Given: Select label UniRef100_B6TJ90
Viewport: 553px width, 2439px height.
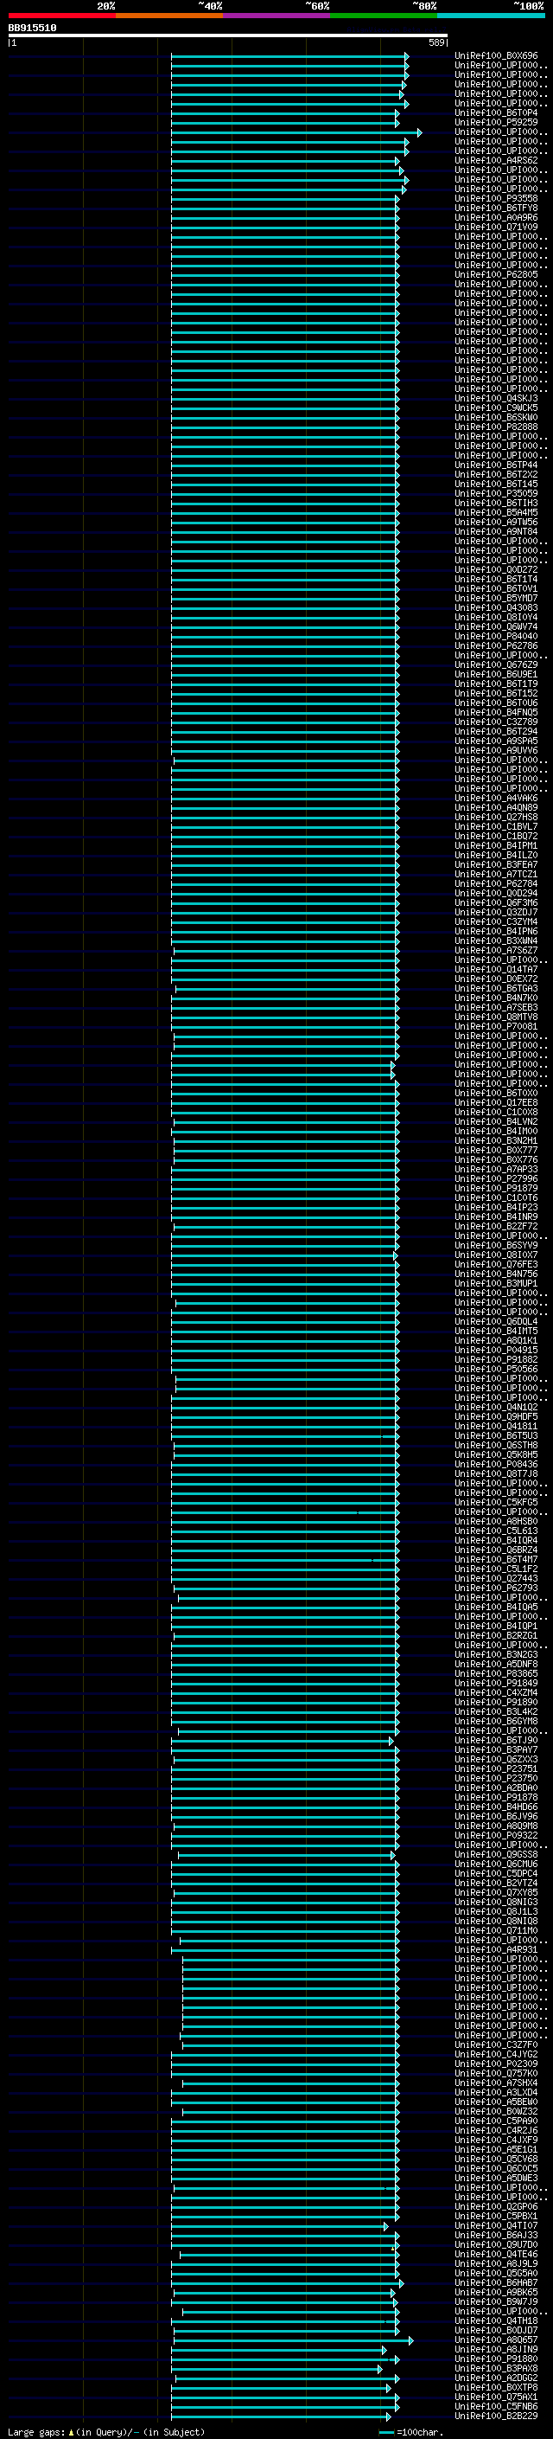Looking at the screenshot, I should coord(496,1740).
